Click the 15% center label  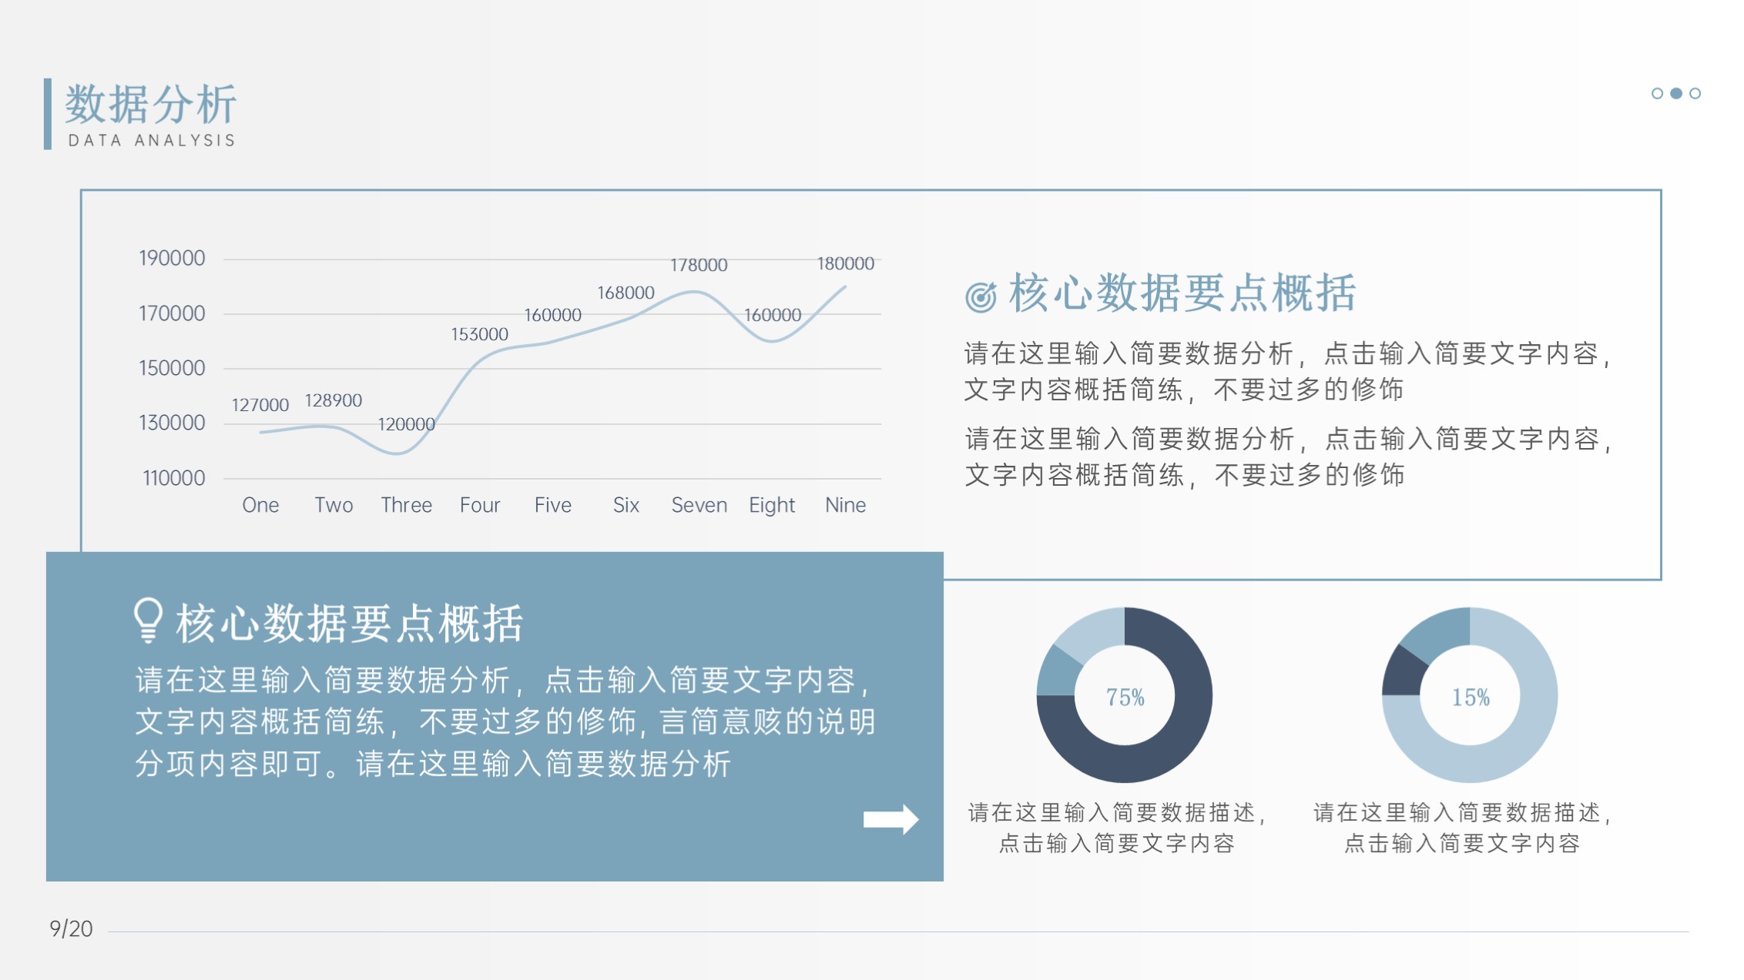1470,697
